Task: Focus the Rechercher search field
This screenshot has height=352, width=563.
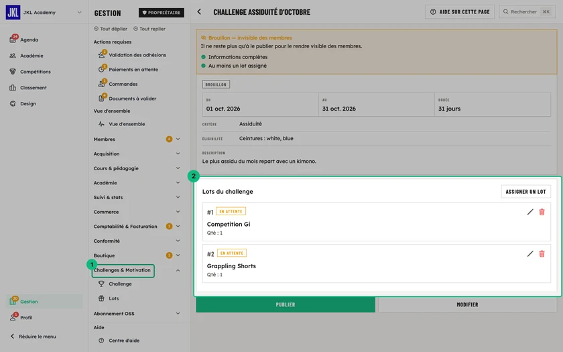Action: [x=527, y=12]
